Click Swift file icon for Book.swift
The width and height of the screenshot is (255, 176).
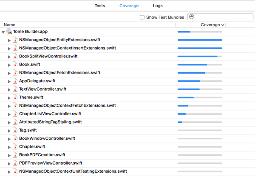(15, 64)
